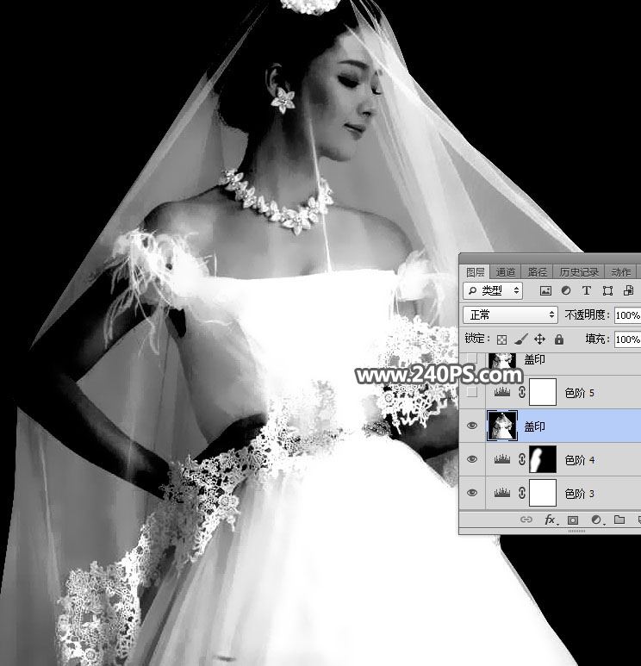Hide the 色阶 4 layer
This screenshot has width=641, height=666.
(x=471, y=460)
